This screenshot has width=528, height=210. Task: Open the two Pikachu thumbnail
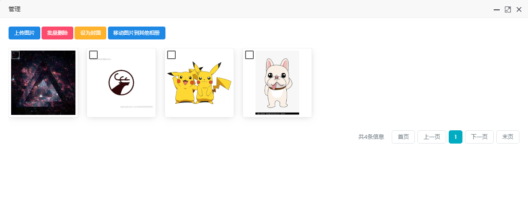click(x=199, y=83)
